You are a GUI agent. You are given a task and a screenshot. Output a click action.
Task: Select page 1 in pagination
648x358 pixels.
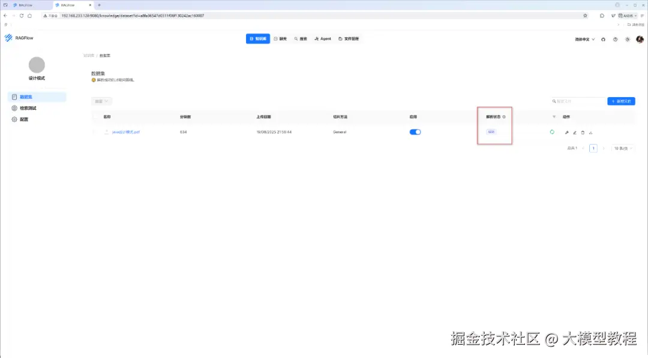593,148
